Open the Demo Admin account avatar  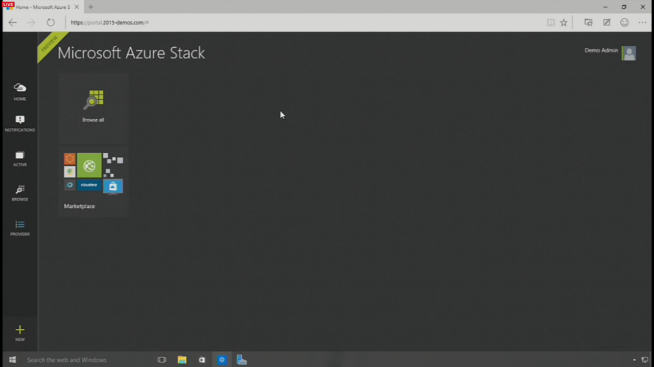click(628, 53)
